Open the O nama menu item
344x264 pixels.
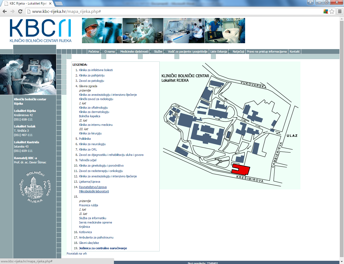(109, 52)
